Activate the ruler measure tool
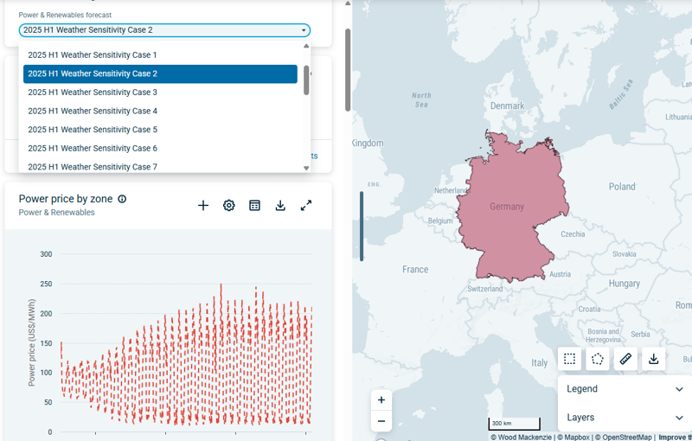Image resolution: width=692 pixels, height=441 pixels. coord(625,359)
